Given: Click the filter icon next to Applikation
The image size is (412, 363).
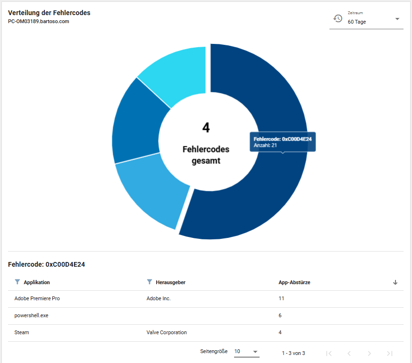Looking at the screenshot, I should pyautogui.click(x=17, y=282).
